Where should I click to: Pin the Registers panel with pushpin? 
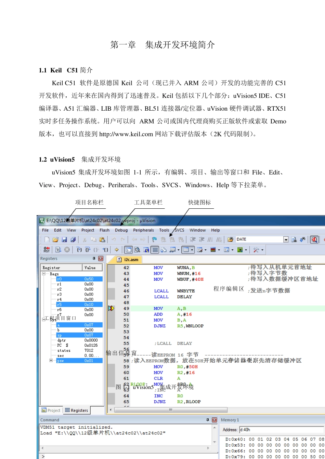tap(94, 259)
